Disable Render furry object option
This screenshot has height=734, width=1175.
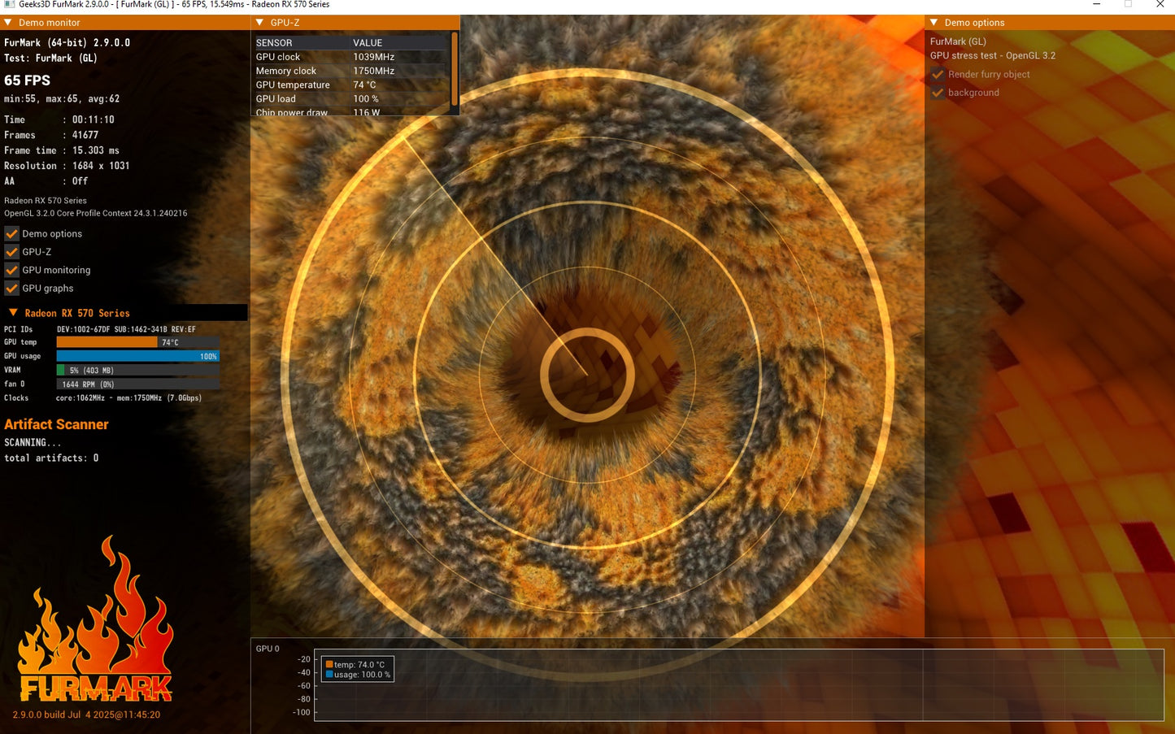[x=938, y=74]
